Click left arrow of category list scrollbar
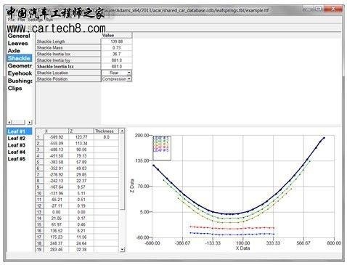This screenshot has height=265, width=347. (x=9, y=122)
